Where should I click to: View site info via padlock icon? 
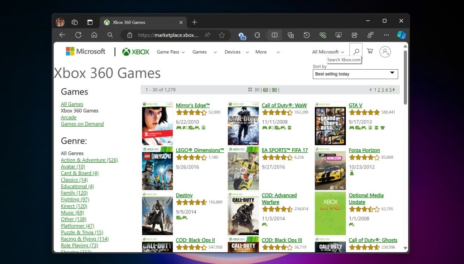130,35
